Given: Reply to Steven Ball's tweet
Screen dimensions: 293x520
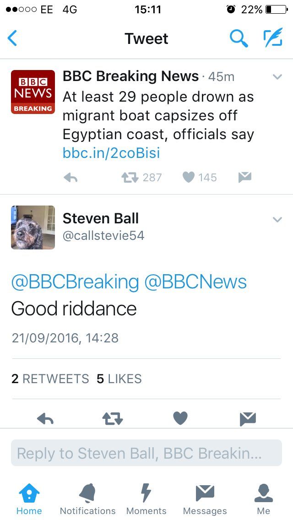Looking at the screenshot, I should pos(45,419).
